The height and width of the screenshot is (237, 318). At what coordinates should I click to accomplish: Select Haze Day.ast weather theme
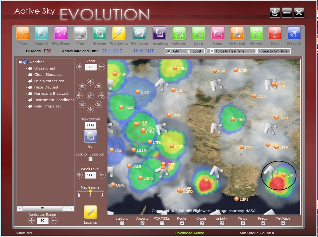pos(46,87)
